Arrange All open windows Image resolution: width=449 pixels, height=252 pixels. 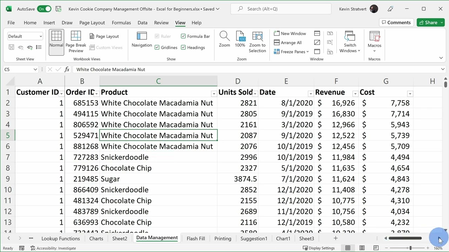pos(288,43)
